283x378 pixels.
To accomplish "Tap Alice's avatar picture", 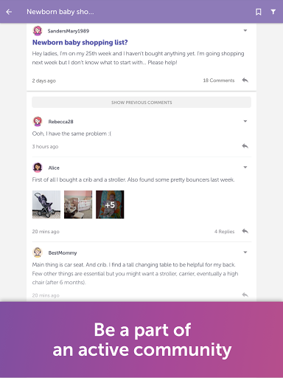I will pyautogui.click(x=38, y=168).
